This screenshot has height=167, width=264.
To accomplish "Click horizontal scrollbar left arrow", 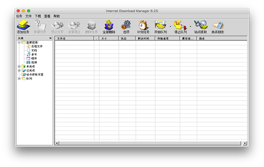I will 57,143.
